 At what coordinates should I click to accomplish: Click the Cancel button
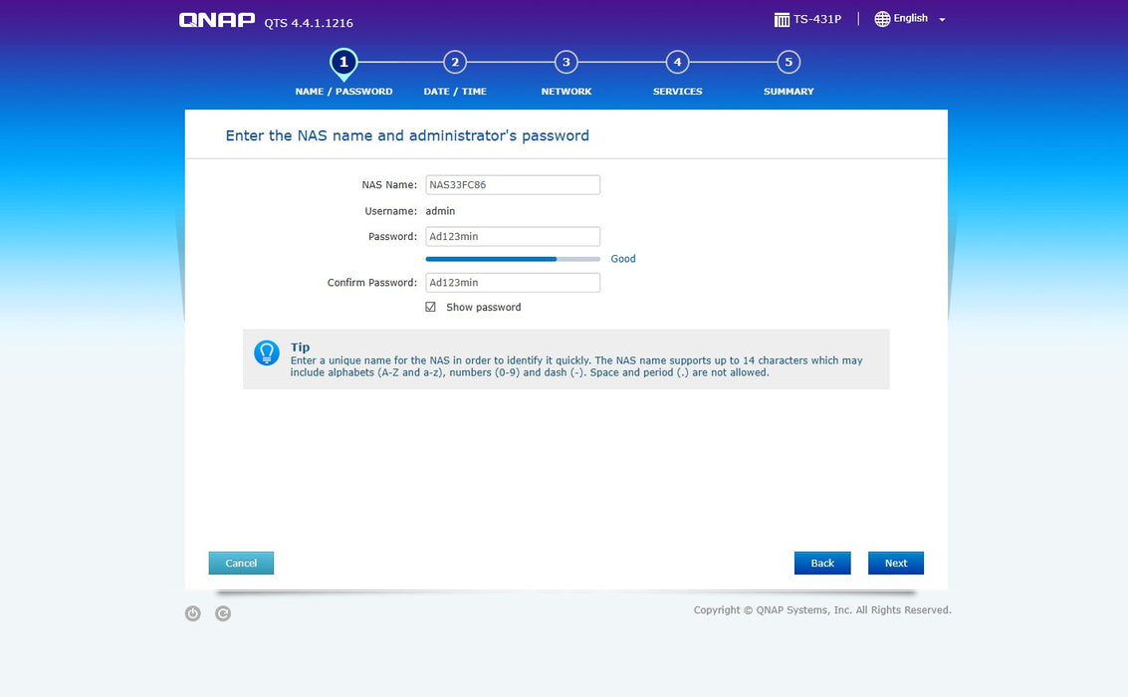(241, 564)
